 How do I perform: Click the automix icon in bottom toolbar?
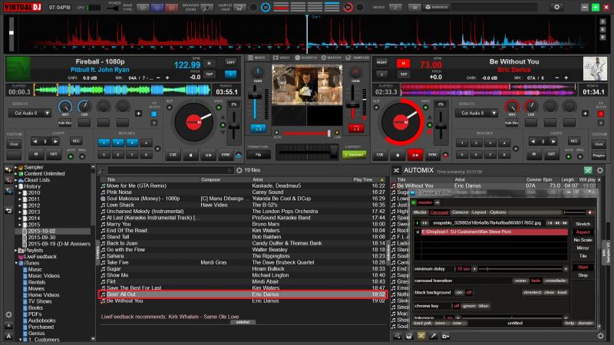[x=421, y=336]
